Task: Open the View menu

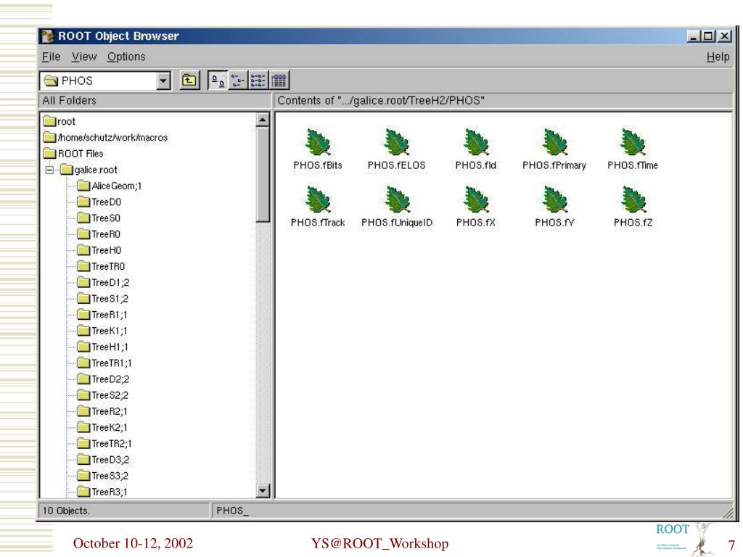Action: click(84, 57)
